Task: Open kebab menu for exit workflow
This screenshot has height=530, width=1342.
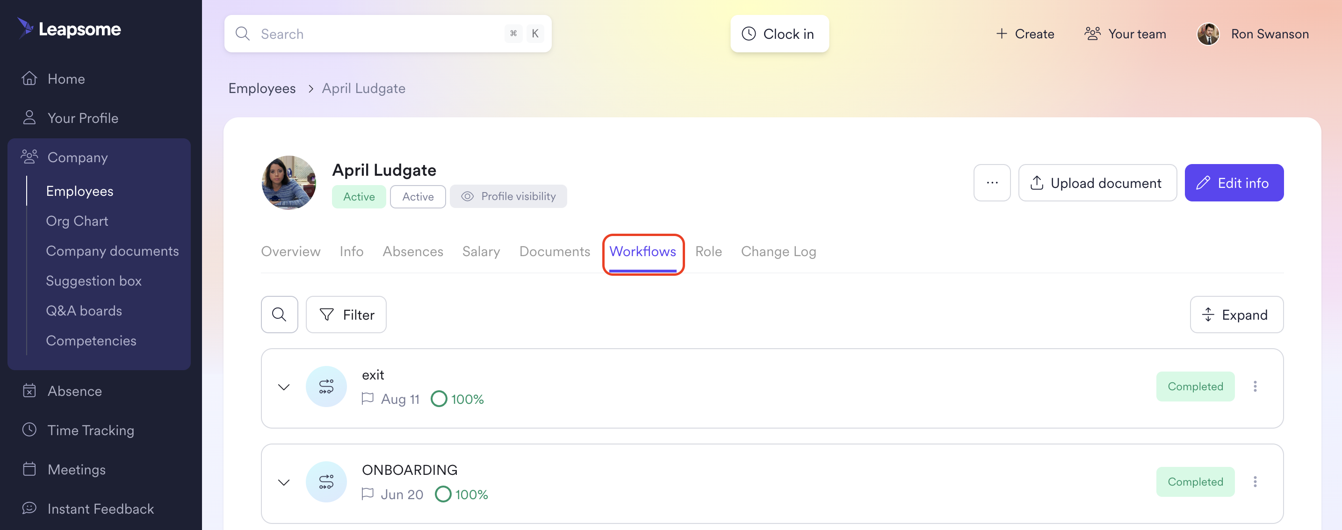Action: pyautogui.click(x=1255, y=387)
